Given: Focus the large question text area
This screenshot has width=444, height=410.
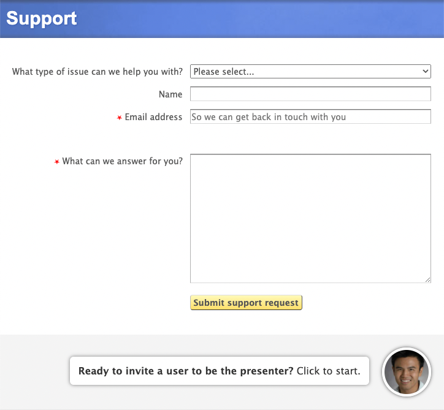Looking at the screenshot, I should 310,218.
